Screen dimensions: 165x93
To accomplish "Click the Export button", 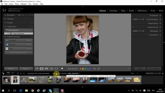I will coord(26,69).
